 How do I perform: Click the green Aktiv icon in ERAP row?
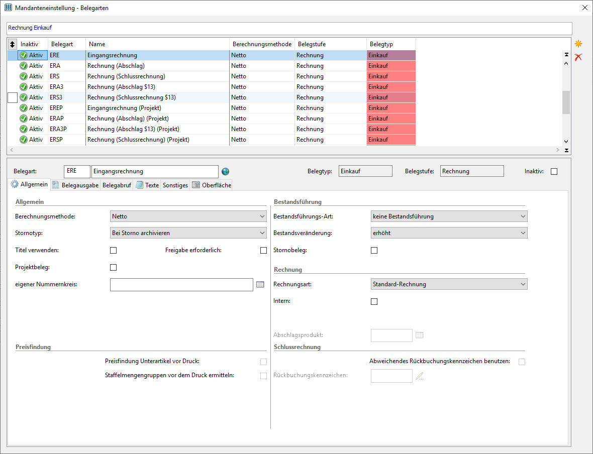pyautogui.click(x=24, y=119)
